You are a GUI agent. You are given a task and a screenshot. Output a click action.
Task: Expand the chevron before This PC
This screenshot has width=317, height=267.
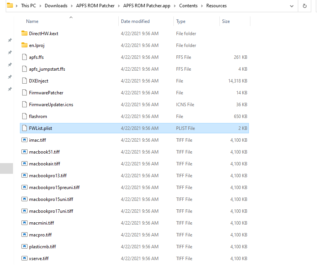pyautogui.click(x=16, y=6)
